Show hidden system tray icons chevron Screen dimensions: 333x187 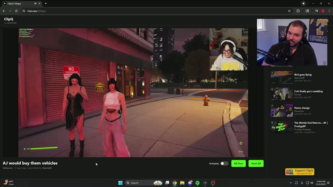291,183
